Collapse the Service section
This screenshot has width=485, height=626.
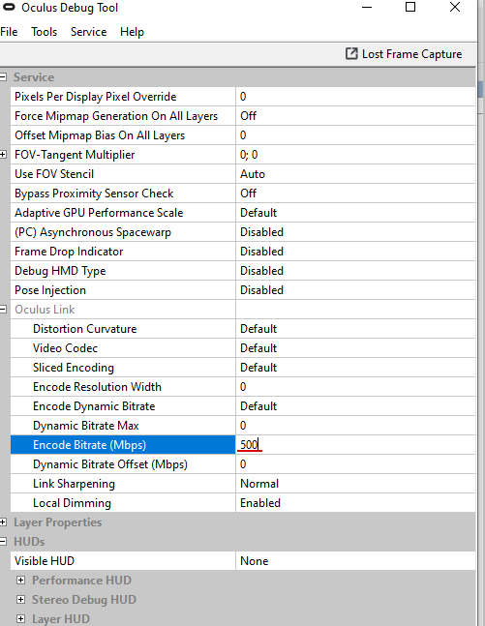click(x=3, y=77)
